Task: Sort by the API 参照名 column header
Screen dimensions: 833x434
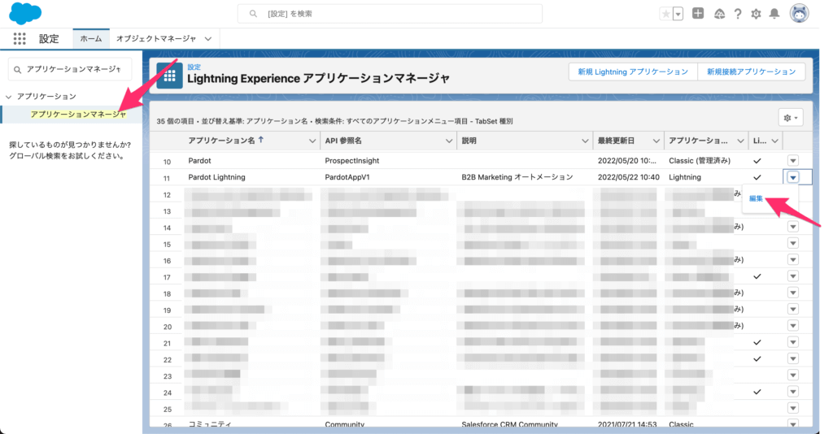Action: click(343, 141)
